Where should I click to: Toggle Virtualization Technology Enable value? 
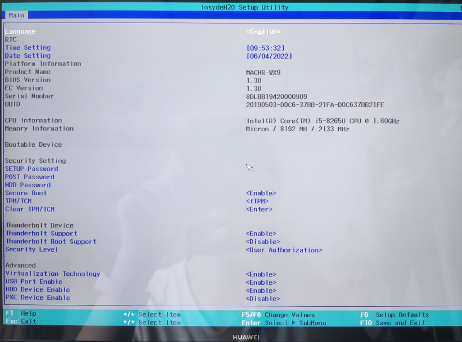coord(261,274)
